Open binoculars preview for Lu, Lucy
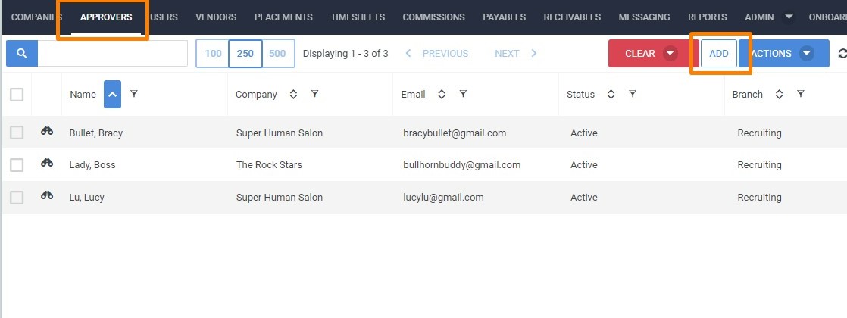 click(x=47, y=196)
